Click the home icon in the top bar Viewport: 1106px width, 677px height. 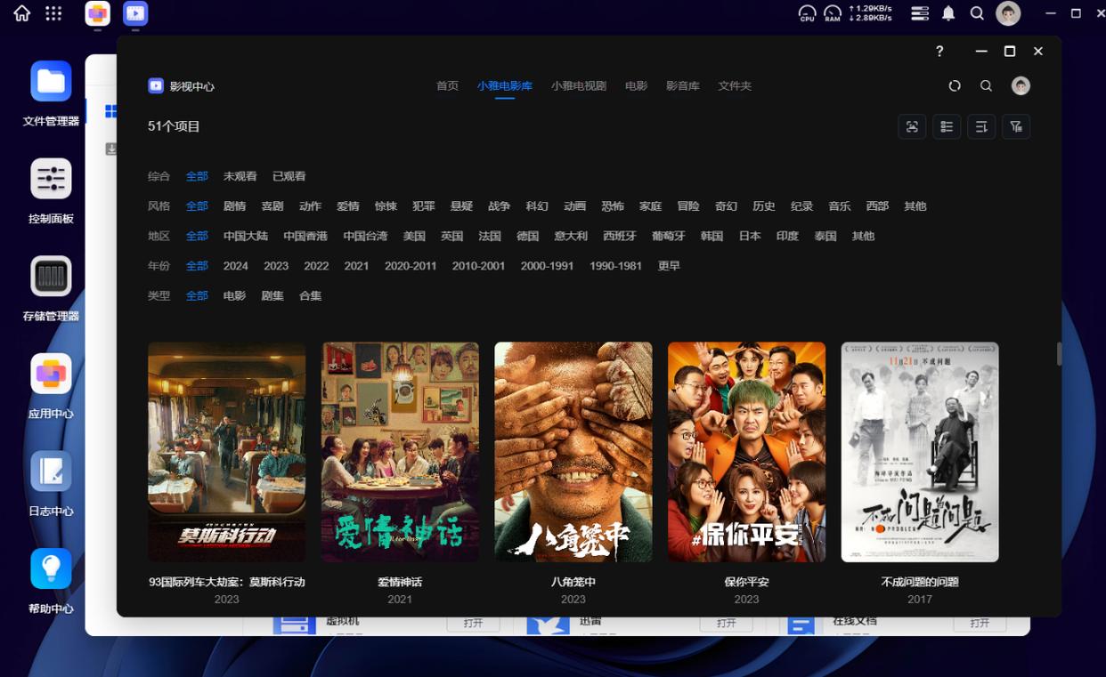pos(21,13)
